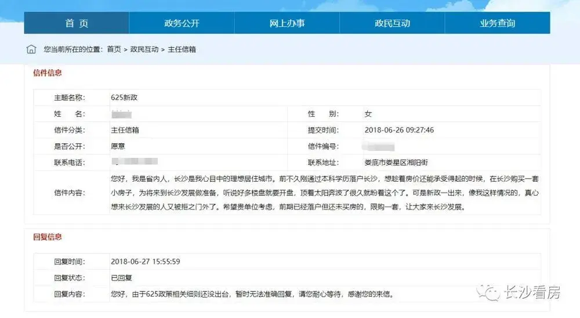This screenshot has width=580, height=318.
Task: Click reply time 2018-06-27 15:55:59
Action: (x=146, y=261)
